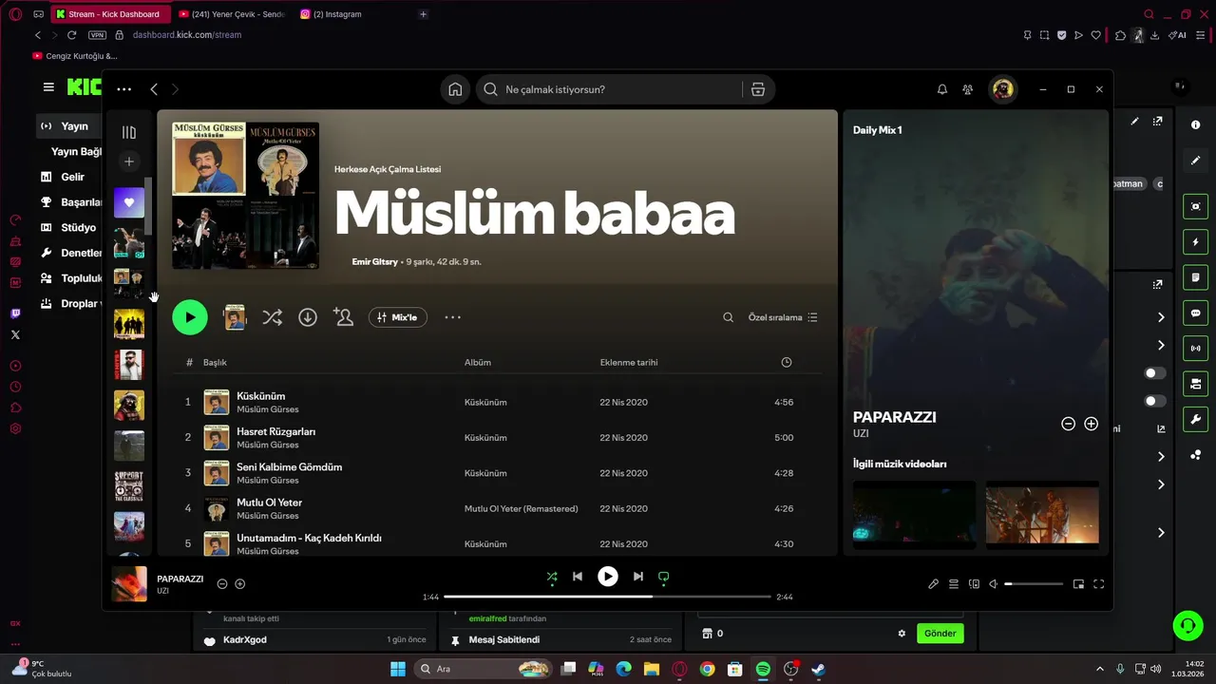Viewport: 1216px width, 684px height.
Task: Open lyrics microphone icon
Action: [933, 584]
